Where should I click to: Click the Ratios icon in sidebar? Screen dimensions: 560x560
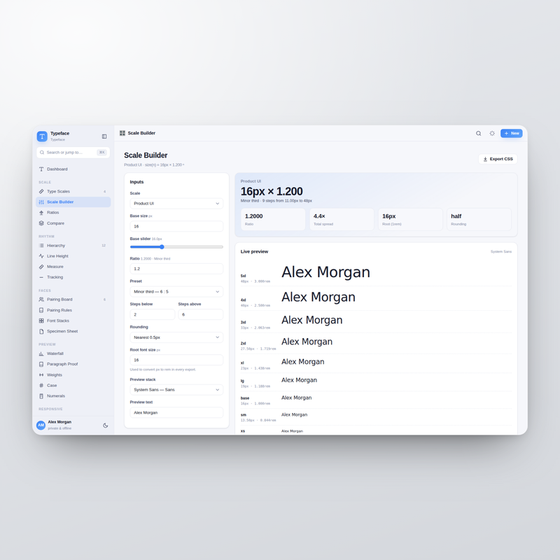click(x=41, y=213)
